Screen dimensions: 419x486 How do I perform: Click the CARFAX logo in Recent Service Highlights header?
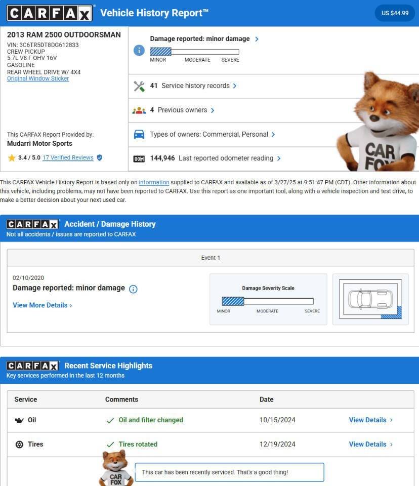tap(32, 366)
